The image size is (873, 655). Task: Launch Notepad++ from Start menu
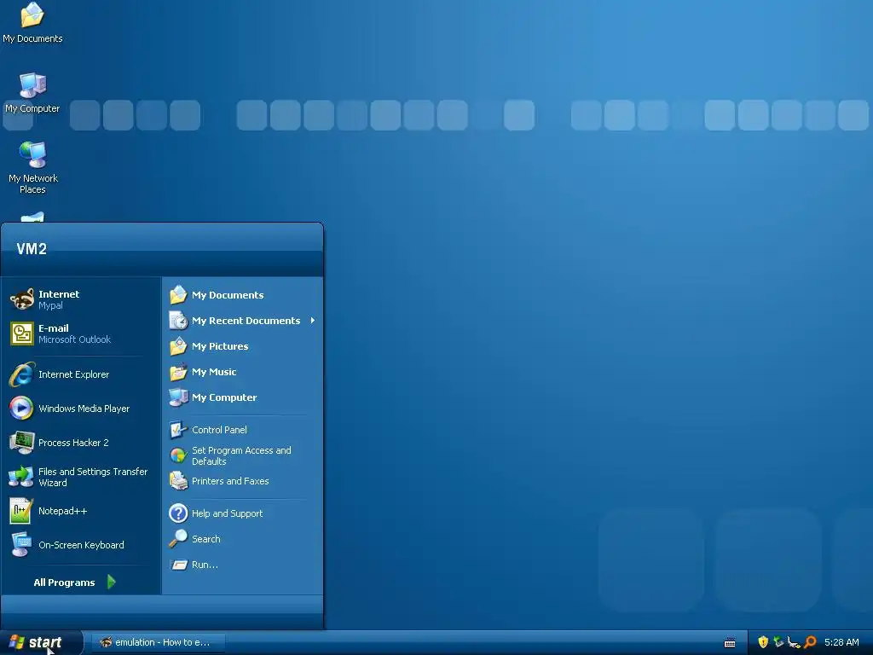tap(81, 511)
